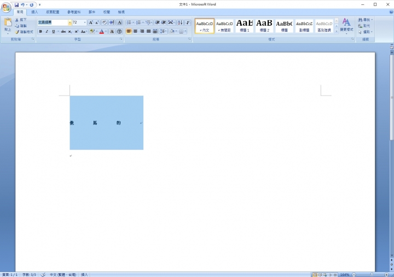The image size is (394, 277).
Task: Apply character border
Action: (119, 22)
